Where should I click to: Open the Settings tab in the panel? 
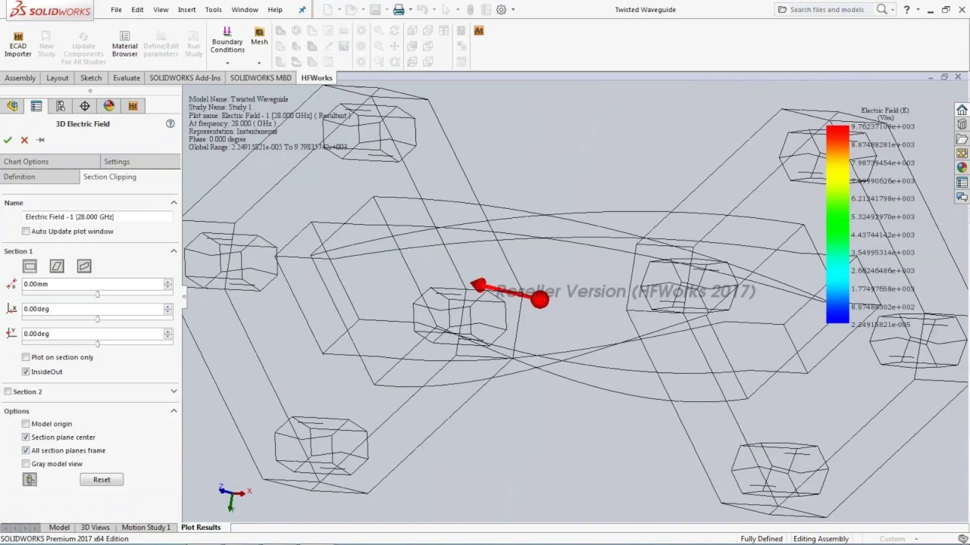pos(141,161)
